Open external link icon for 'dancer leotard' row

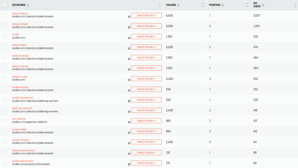129,27
